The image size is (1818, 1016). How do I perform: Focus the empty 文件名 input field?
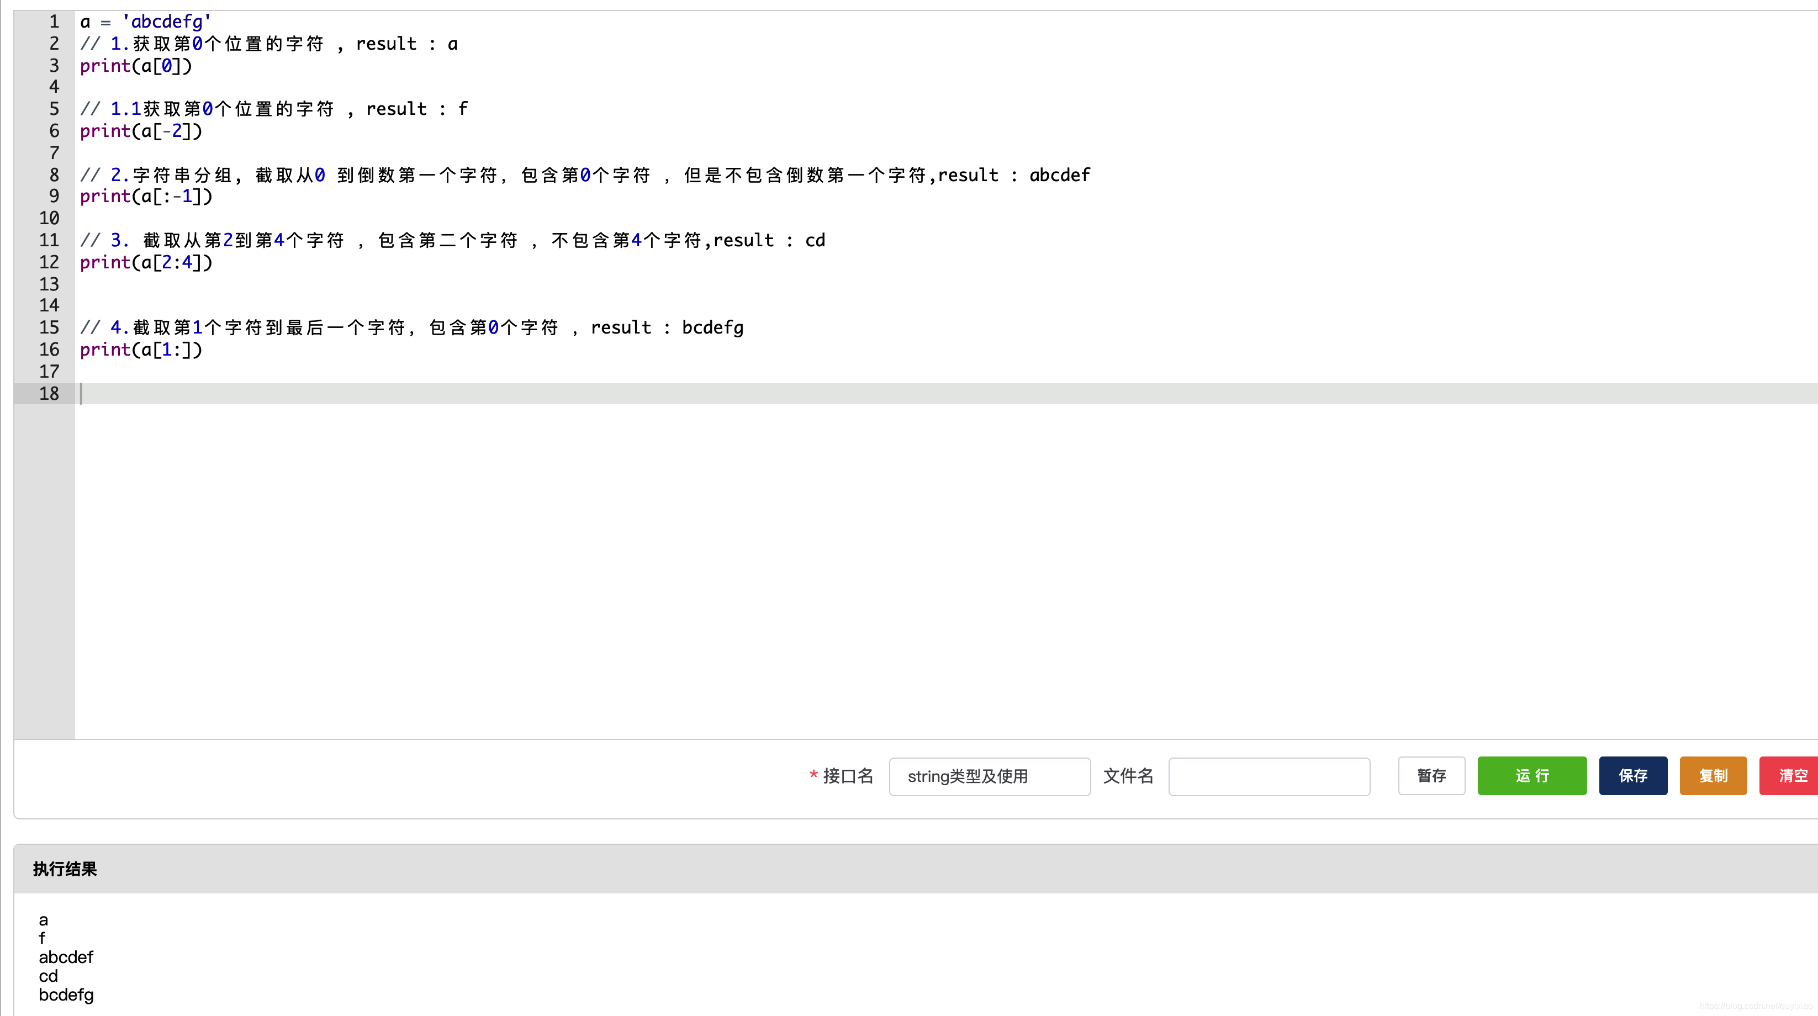click(x=1269, y=776)
